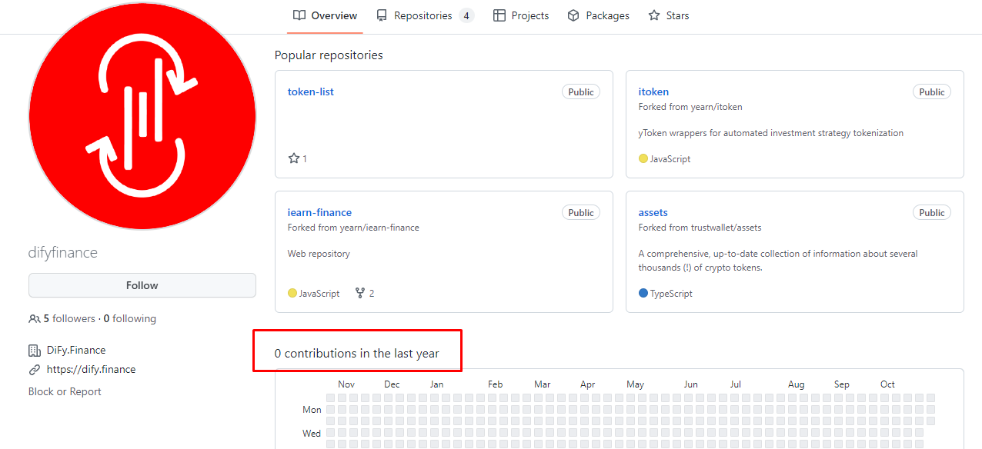The height and width of the screenshot is (449, 982).
Task: Click the Public badge on itoken
Action: pyautogui.click(x=932, y=91)
